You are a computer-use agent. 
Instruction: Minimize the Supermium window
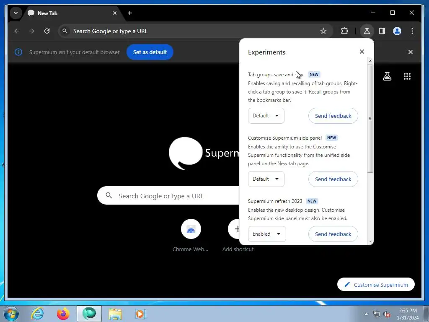373,13
